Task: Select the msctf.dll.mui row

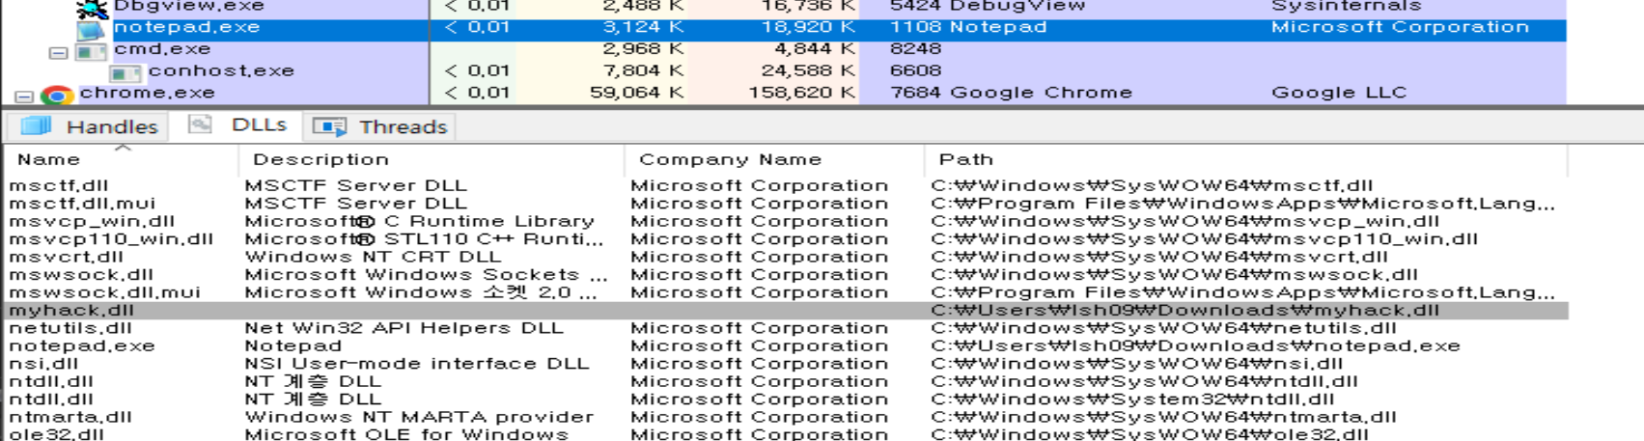Action: [786, 204]
